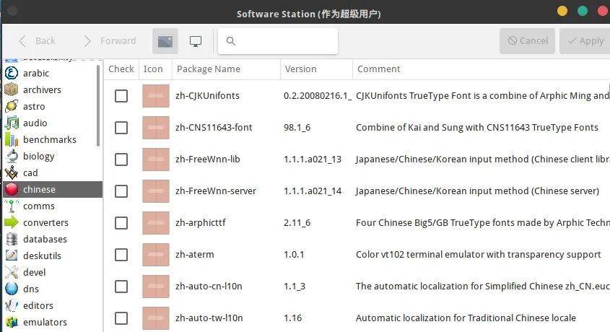This screenshot has width=610, height=332.
Task: Tick the zh-FreeWnn-server checkbox
Action: (121, 191)
